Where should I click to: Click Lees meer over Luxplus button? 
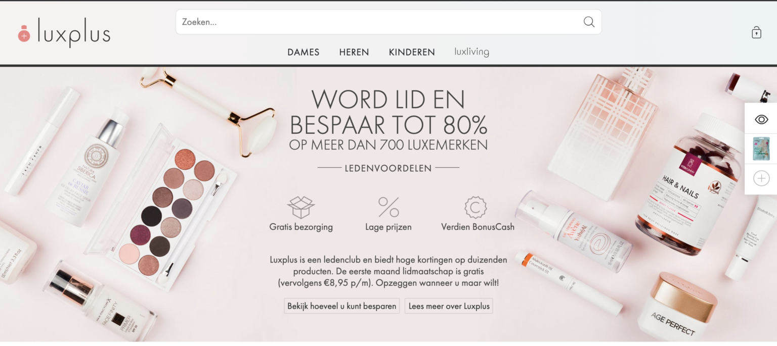click(x=449, y=306)
